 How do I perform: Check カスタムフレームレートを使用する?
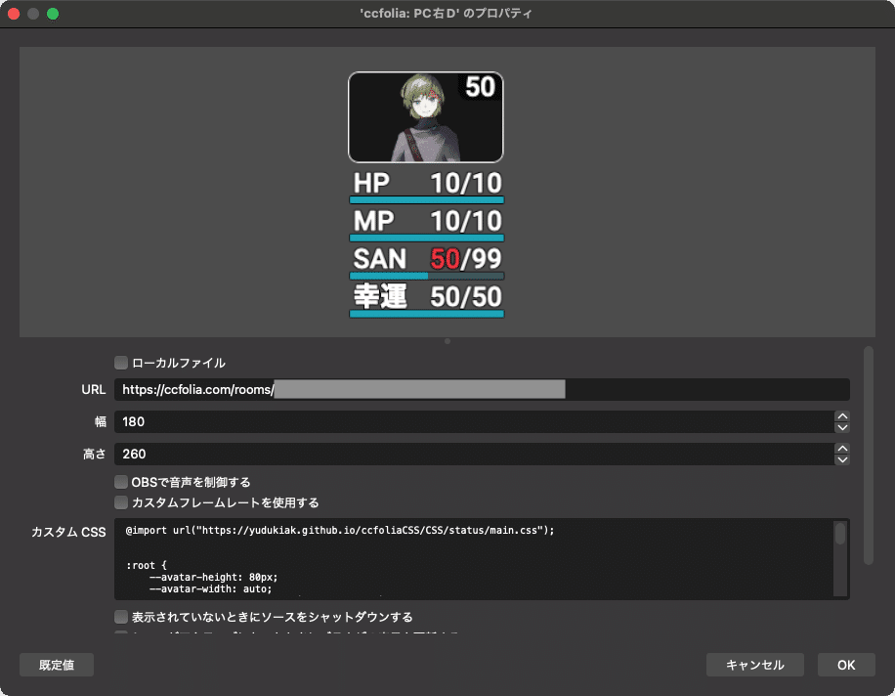(120, 501)
